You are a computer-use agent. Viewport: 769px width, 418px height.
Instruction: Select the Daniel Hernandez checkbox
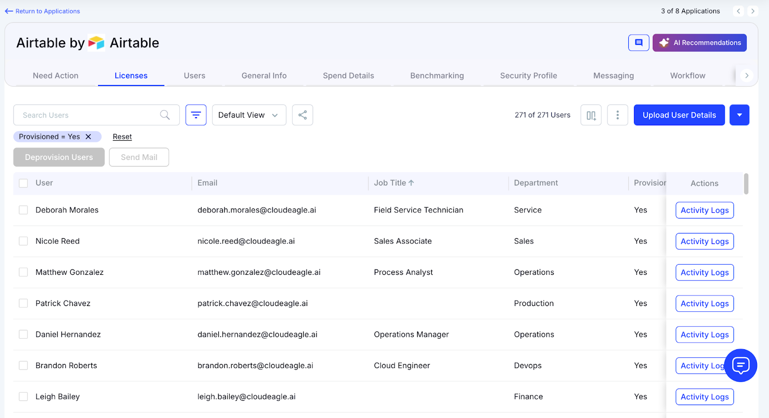(23, 334)
